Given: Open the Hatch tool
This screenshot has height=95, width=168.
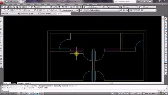Looking at the screenshot, I should coord(1,56).
